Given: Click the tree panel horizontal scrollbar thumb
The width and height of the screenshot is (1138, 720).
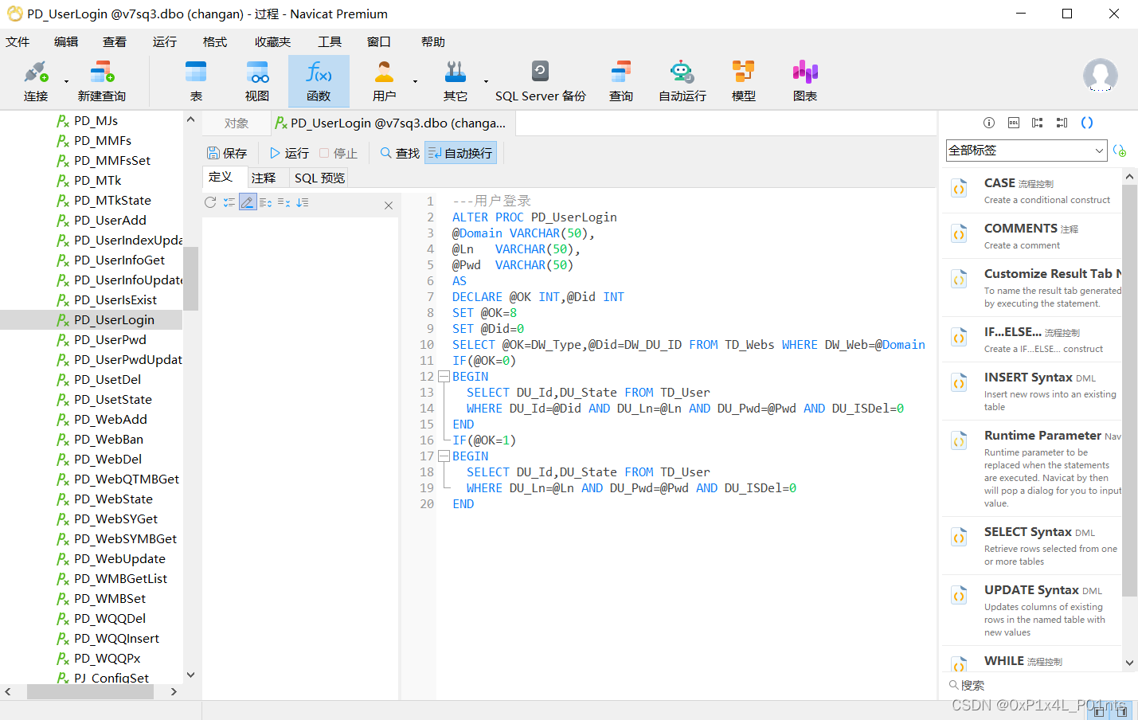Looking at the screenshot, I should click(x=90, y=692).
